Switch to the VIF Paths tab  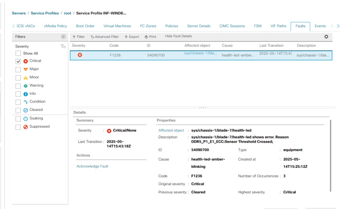point(278,26)
